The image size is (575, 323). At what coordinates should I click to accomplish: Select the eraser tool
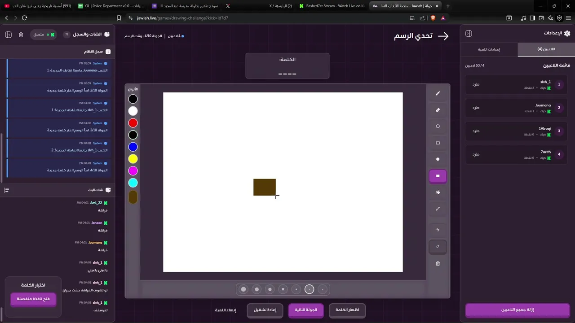(438, 110)
